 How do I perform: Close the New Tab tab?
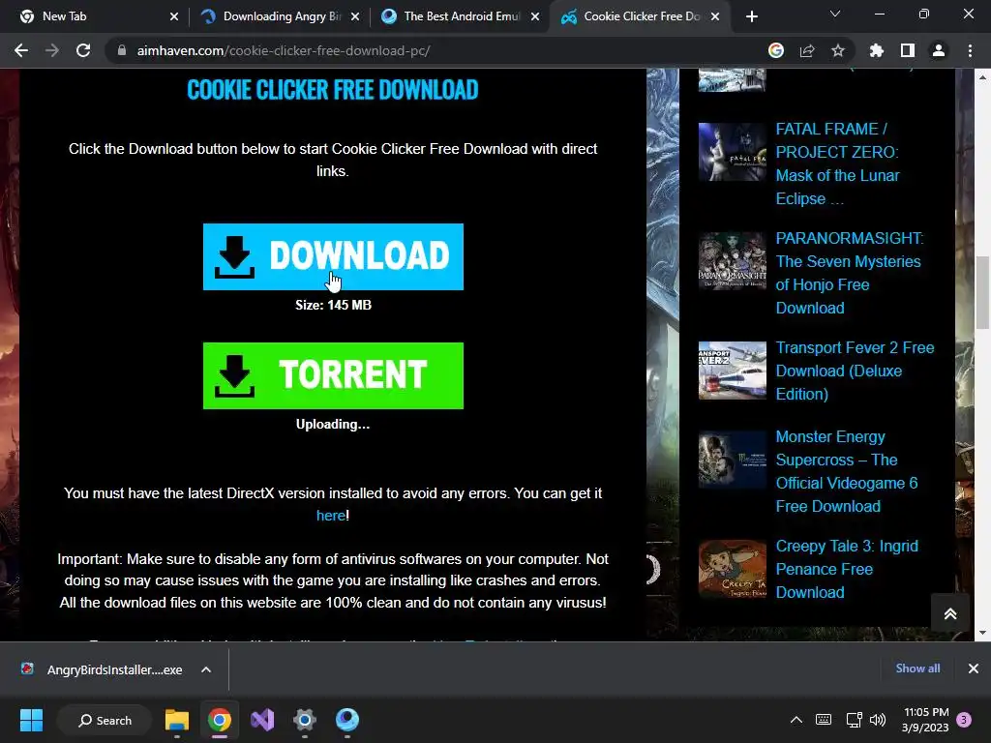[x=174, y=16]
